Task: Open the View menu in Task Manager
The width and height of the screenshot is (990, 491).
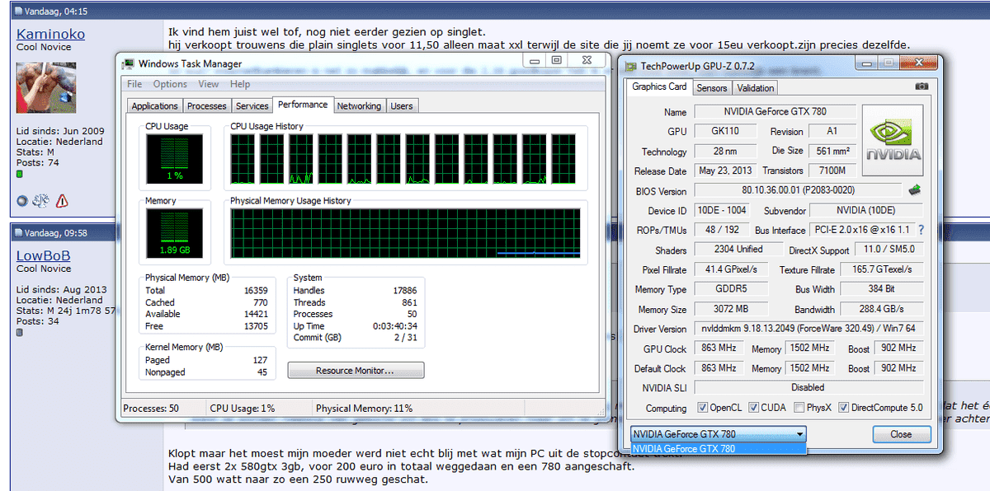Action: [209, 84]
